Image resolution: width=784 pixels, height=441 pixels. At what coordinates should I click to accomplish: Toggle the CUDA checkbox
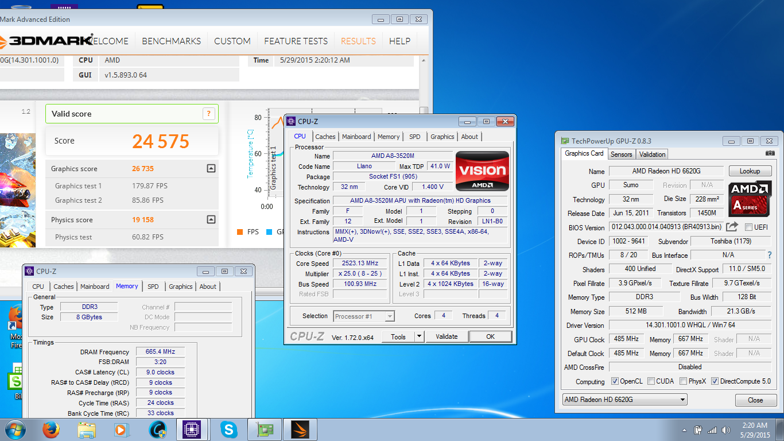click(x=651, y=381)
